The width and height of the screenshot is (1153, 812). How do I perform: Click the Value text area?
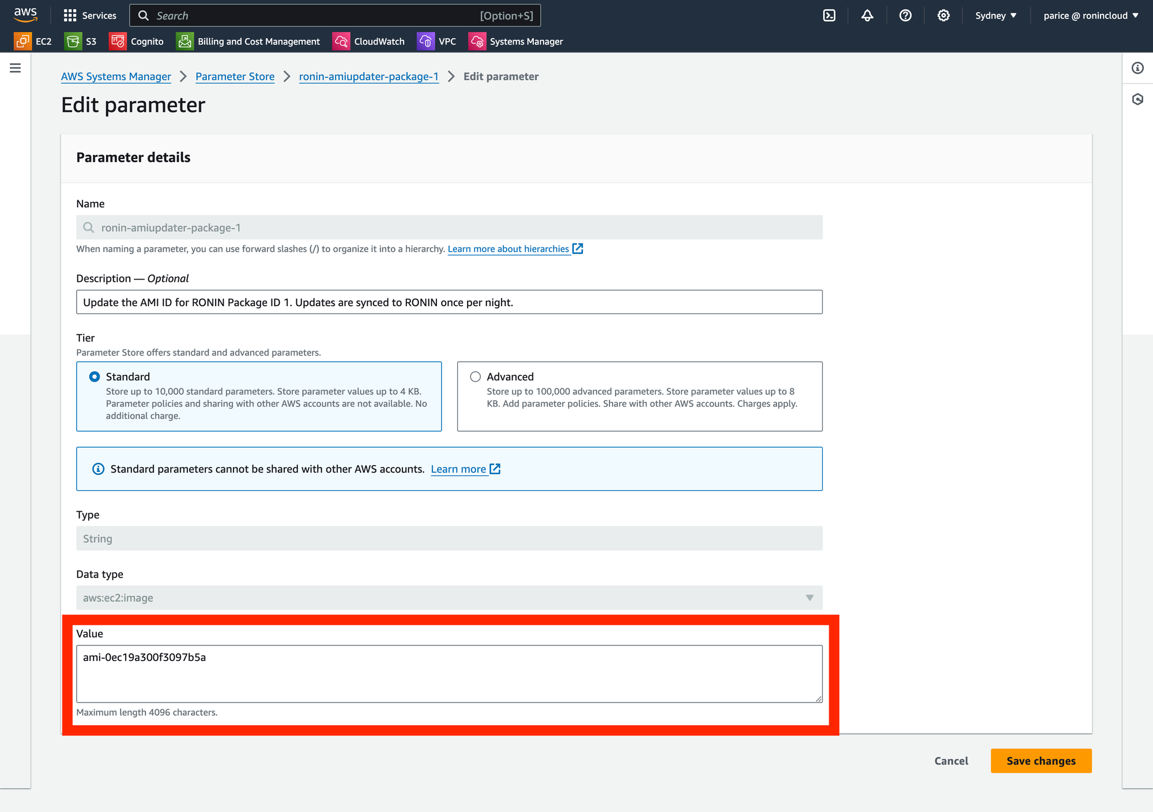(449, 673)
